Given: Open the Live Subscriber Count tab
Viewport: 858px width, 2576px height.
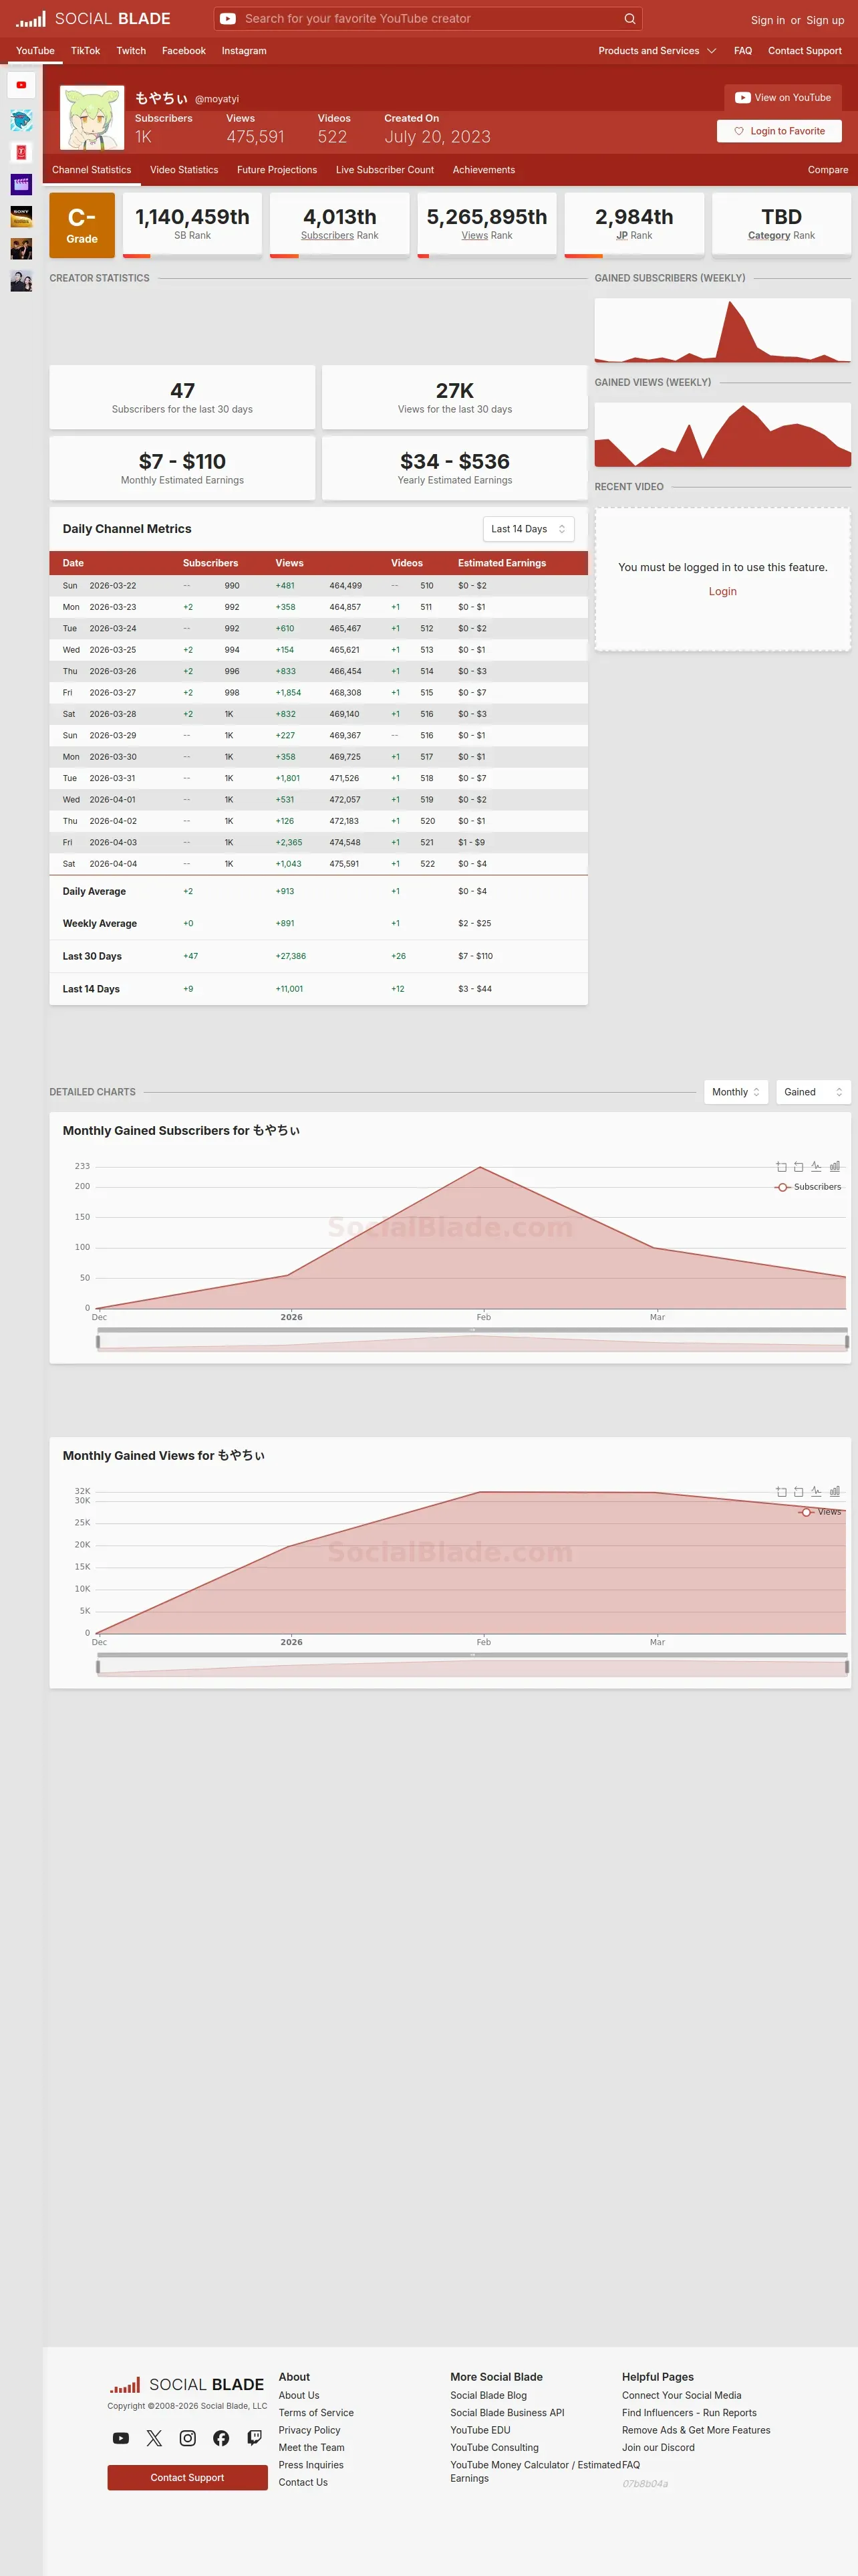Looking at the screenshot, I should pos(384,170).
